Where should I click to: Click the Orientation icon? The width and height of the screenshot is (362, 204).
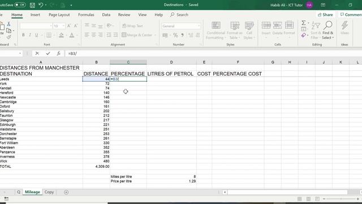[109, 25]
